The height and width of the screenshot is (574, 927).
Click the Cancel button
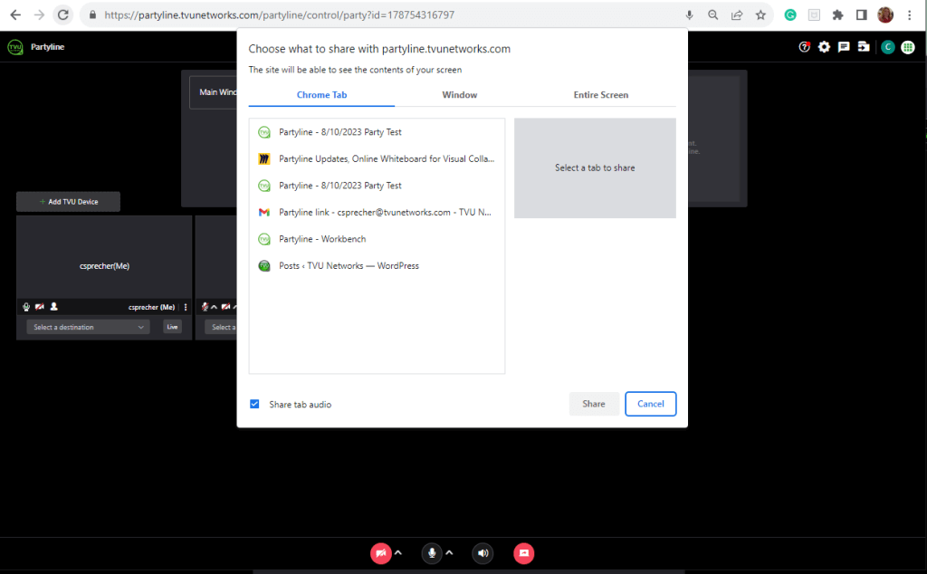[650, 404]
